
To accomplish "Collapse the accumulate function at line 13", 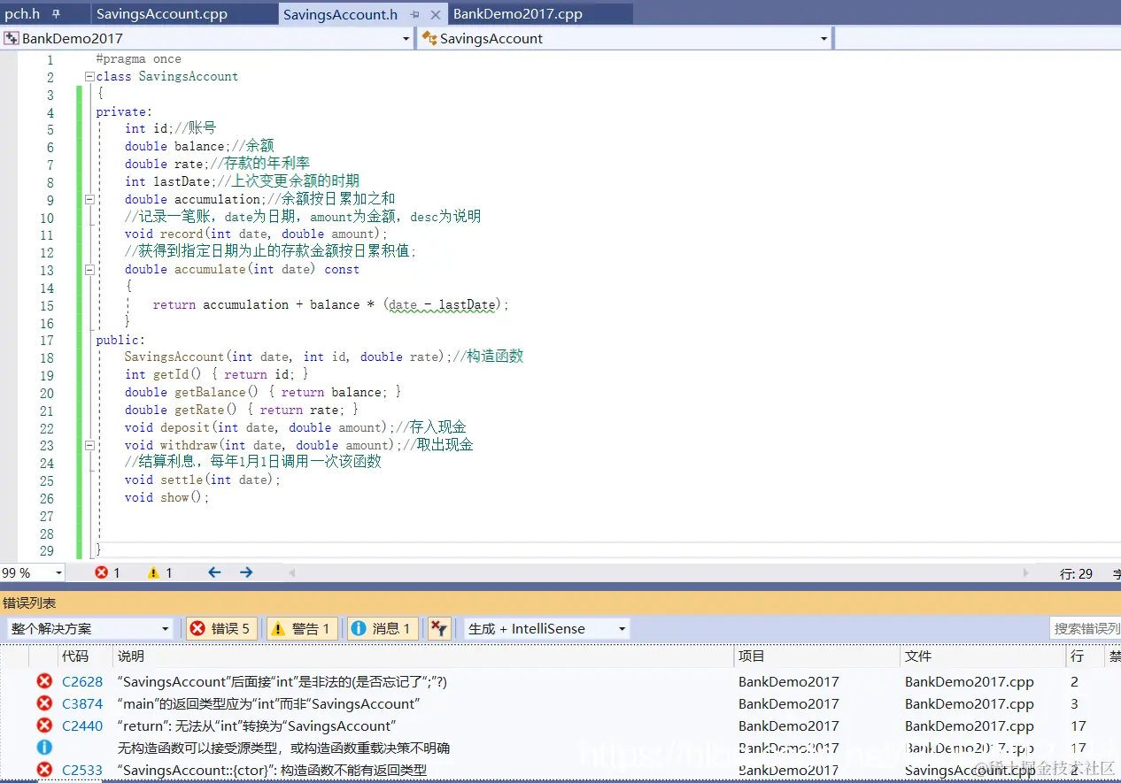I will 89,269.
